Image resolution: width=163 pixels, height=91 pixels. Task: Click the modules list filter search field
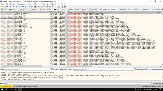(x=28, y=69)
